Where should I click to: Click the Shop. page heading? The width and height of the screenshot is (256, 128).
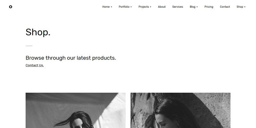38,32
